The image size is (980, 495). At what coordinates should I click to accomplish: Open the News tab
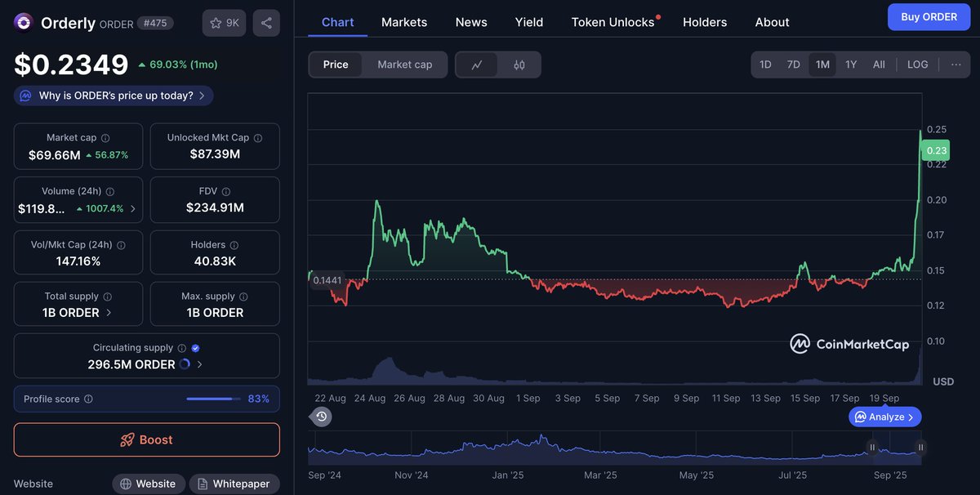(471, 22)
